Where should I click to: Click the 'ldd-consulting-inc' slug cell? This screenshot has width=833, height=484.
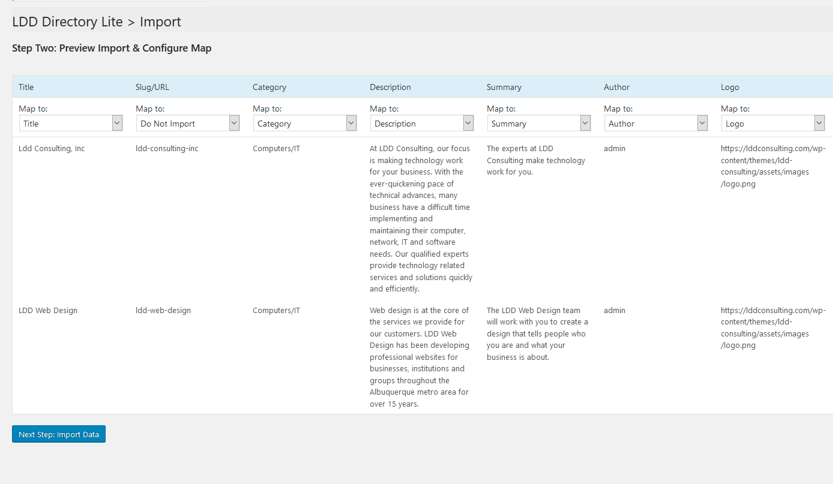[x=167, y=148]
